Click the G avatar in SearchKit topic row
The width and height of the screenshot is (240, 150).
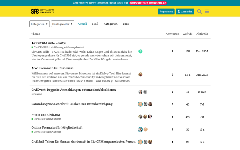pos(140,104)
